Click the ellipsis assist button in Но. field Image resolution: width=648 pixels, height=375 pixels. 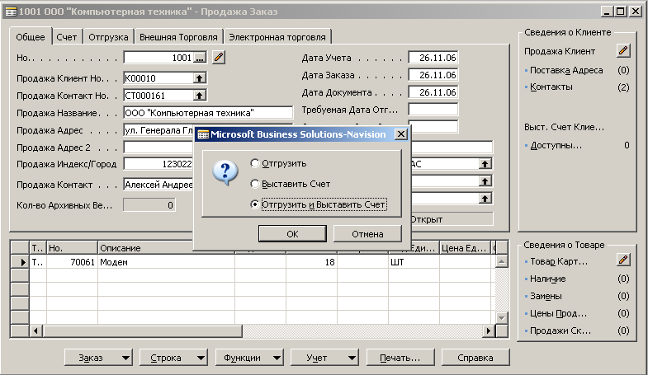[200, 58]
